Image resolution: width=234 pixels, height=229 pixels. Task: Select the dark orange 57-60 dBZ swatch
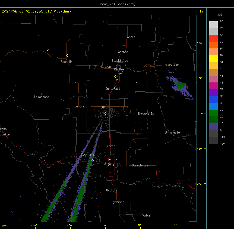click(213, 45)
